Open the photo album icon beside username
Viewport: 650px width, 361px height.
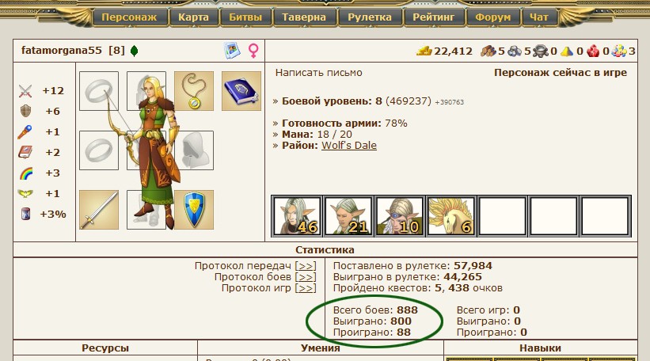click(x=232, y=51)
